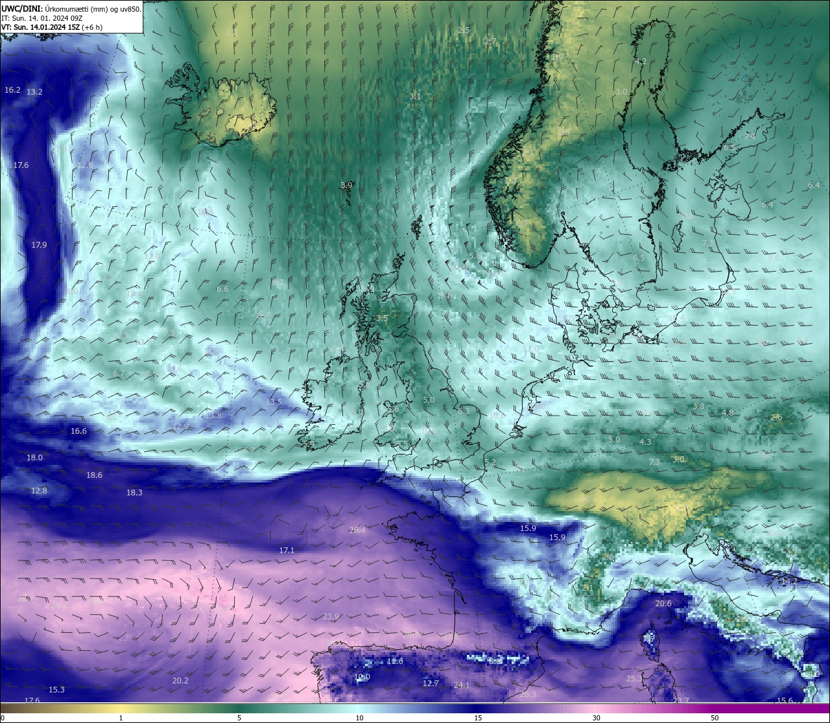The width and height of the screenshot is (830, 723).
Task: Select the 12.9 value label
Action: point(180,427)
